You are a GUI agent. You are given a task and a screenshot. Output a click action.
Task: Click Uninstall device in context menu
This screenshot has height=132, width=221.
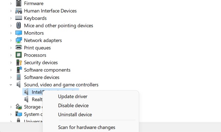(x=75, y=115)
